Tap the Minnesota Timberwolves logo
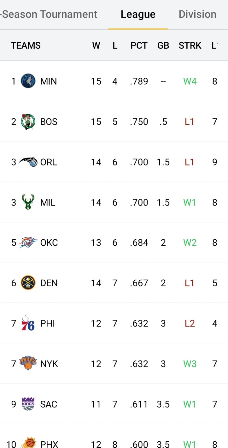Viewport: 228px width, 448px height. 28,81
